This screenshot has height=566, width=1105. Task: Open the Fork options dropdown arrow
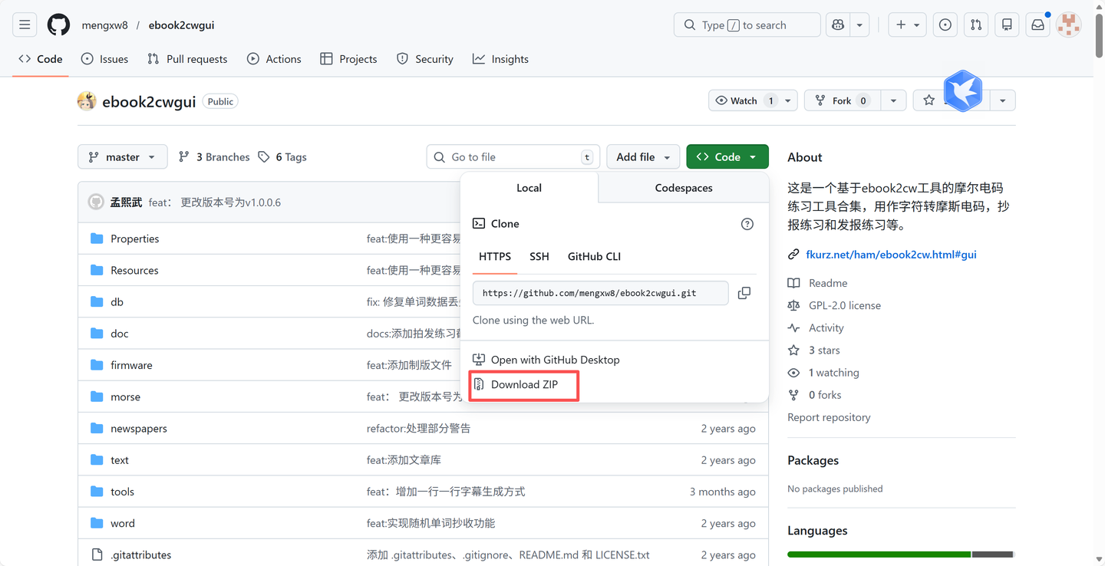click(892, 100)
